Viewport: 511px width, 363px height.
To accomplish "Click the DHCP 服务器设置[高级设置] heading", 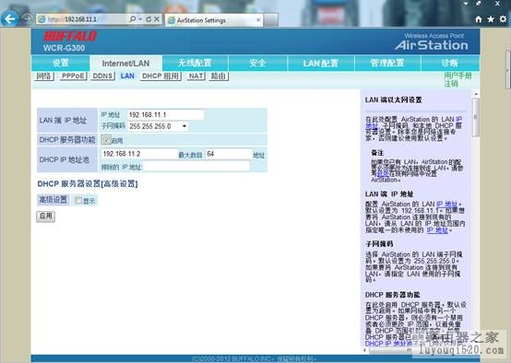I will (x=88, y=184).
